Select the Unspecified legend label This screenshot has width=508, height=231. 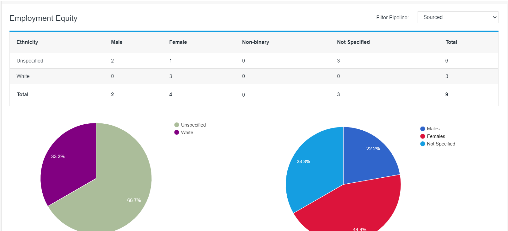193,125
